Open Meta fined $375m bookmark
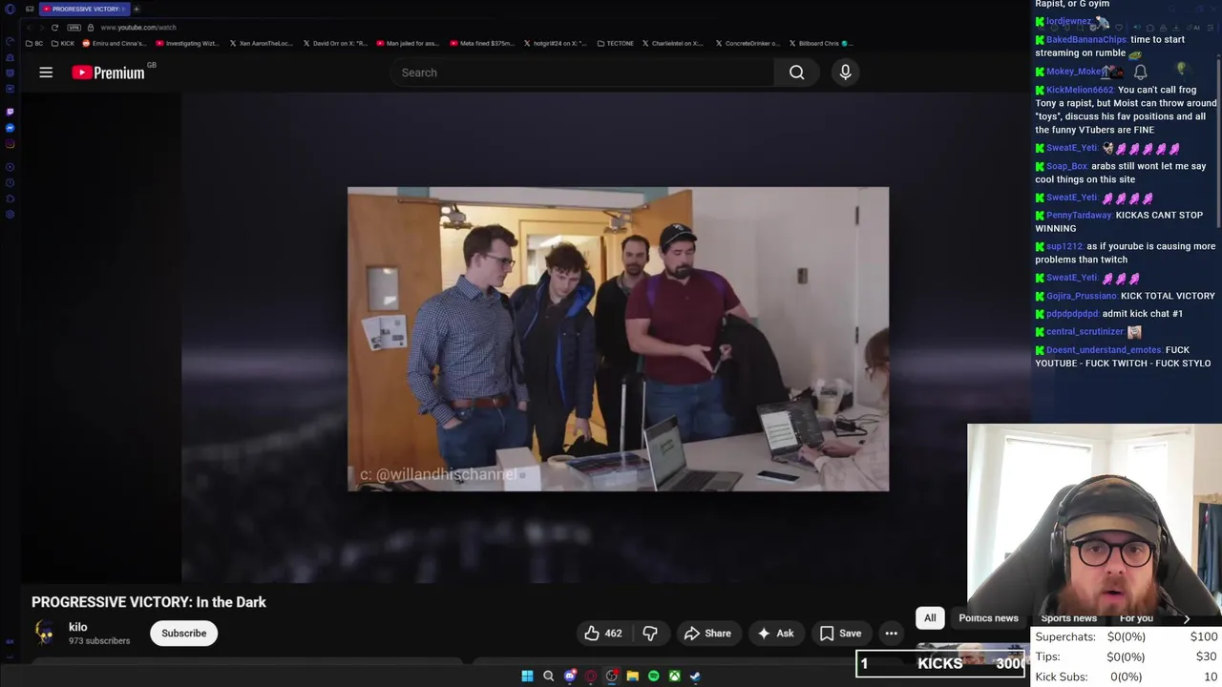 click(481, 43)
